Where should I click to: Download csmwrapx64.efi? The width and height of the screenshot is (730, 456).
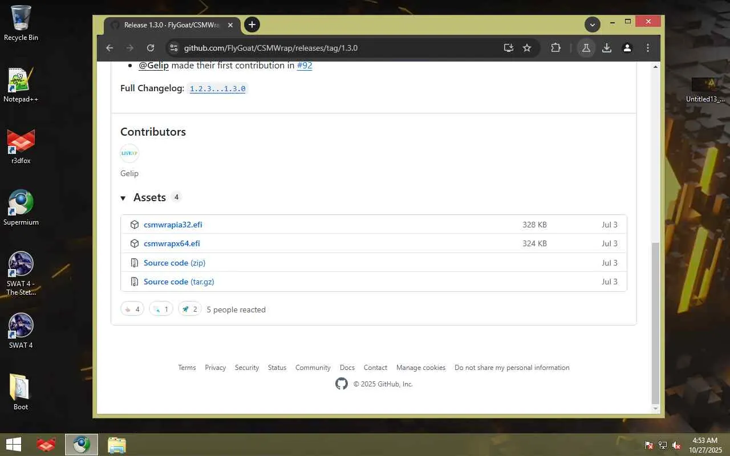pos(172,243)
